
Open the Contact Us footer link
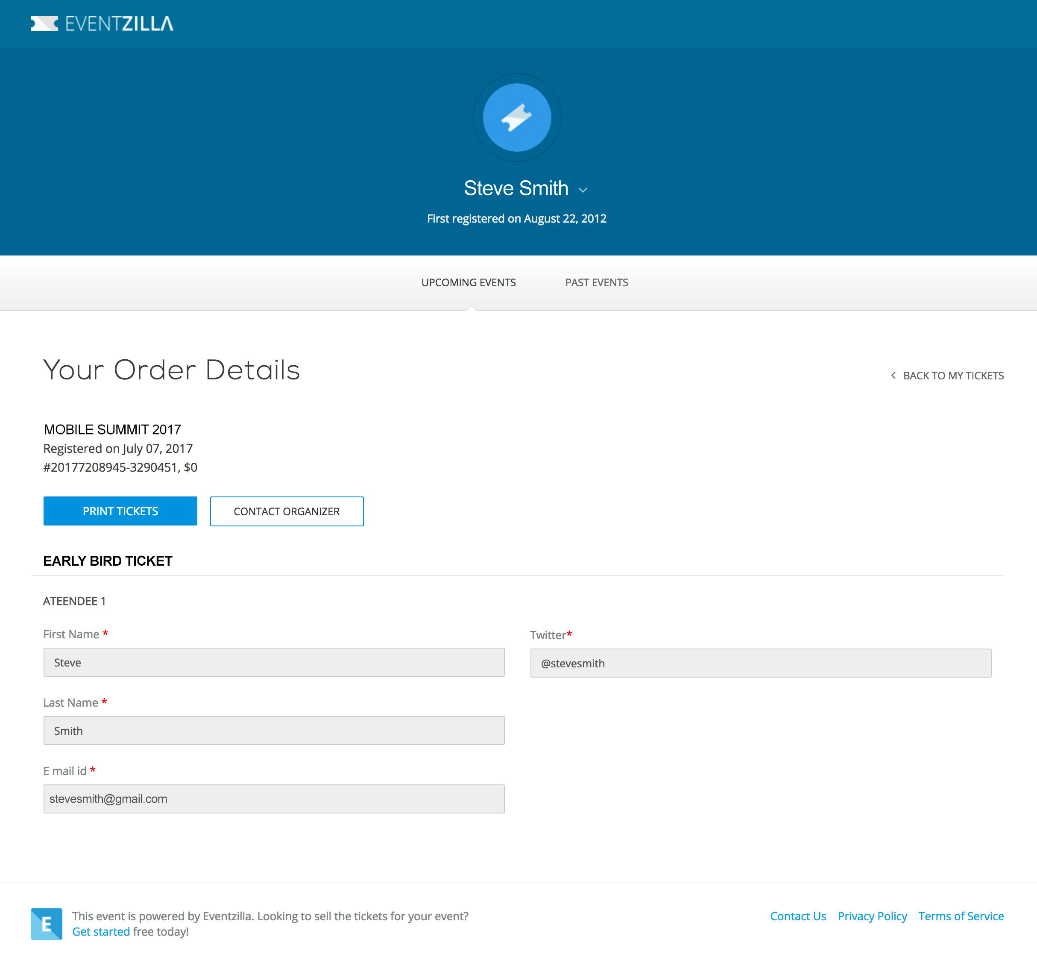(797, 916)
